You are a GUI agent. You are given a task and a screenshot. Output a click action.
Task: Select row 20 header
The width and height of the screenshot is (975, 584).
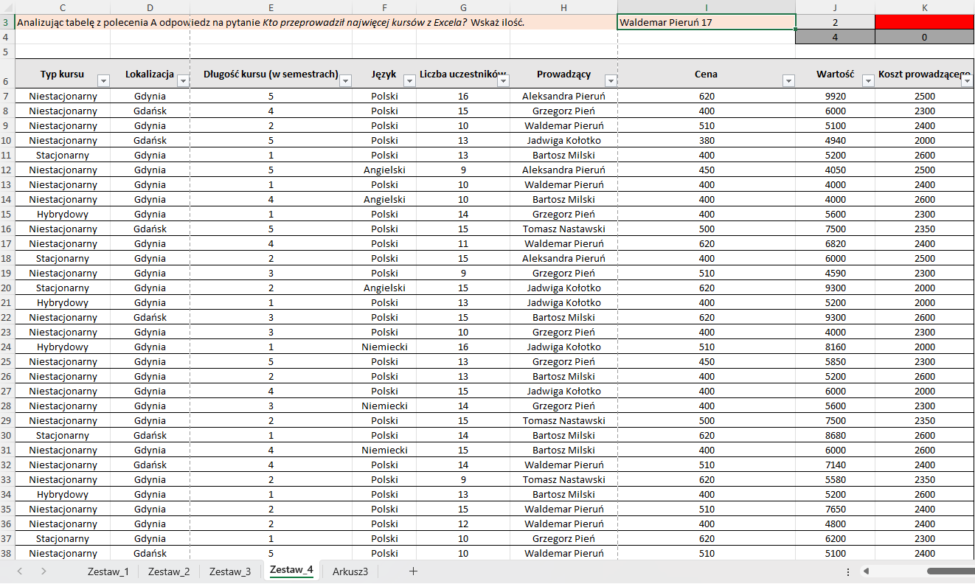6,288
